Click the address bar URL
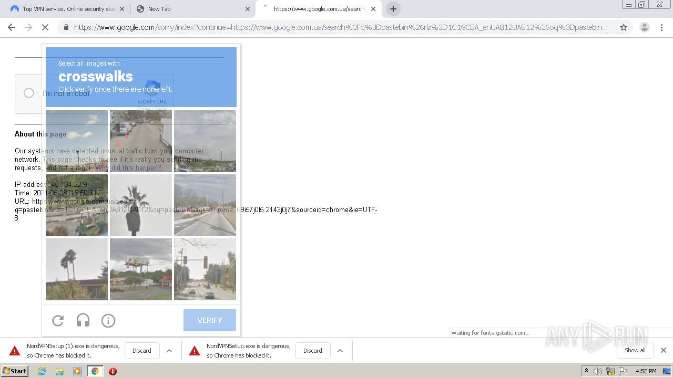 click(341, 27)
